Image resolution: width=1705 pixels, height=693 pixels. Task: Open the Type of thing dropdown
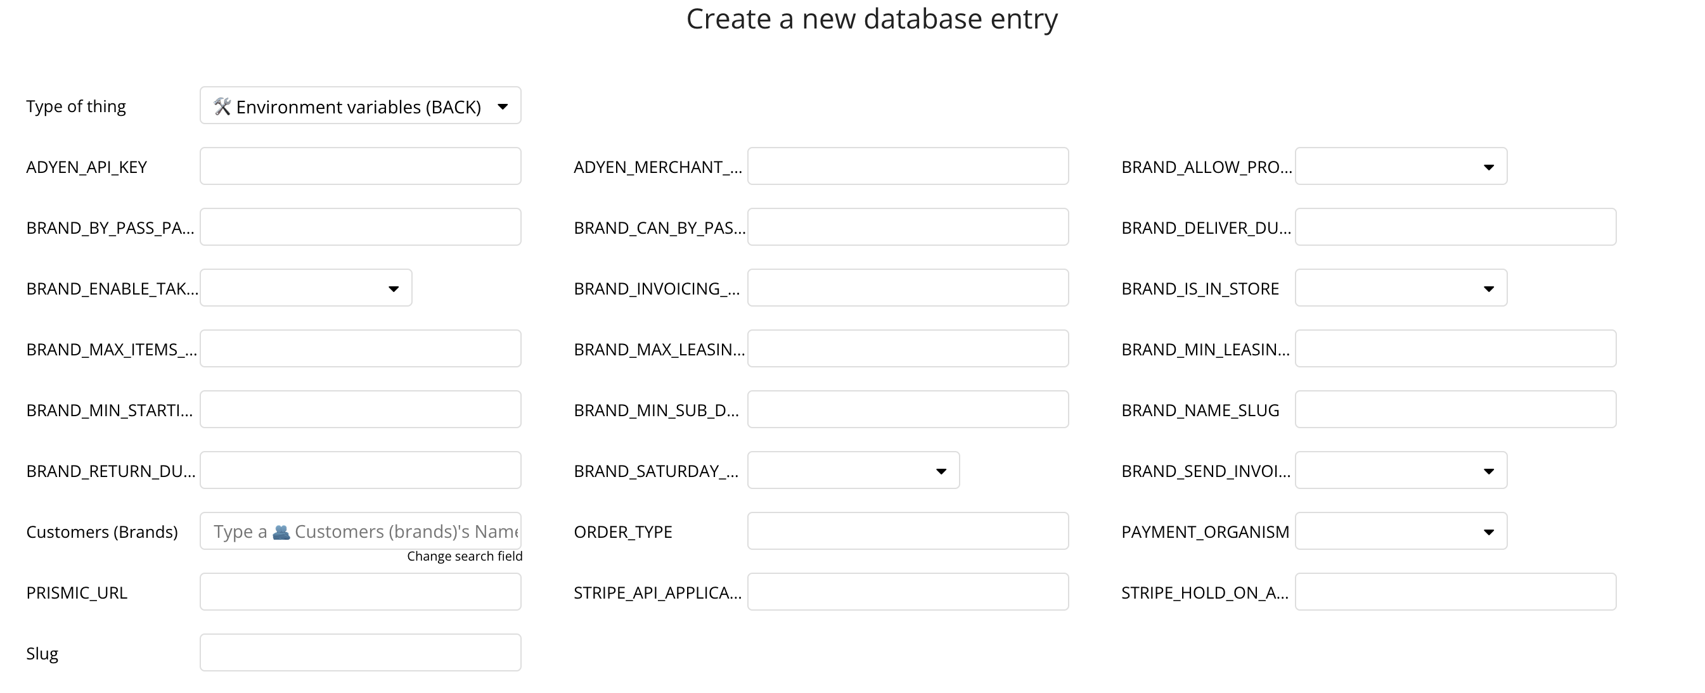(360, 106)
